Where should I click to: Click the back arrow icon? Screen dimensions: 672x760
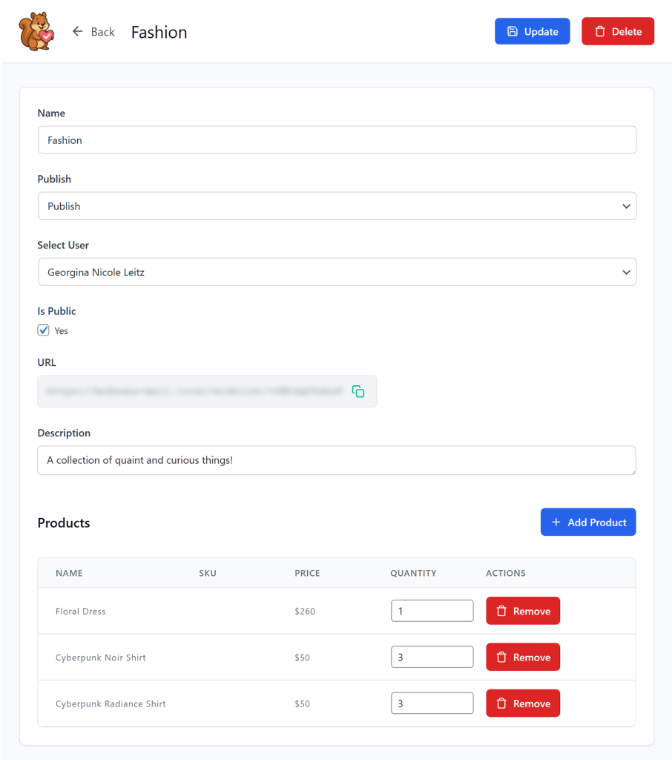click(x=76, y=31)
